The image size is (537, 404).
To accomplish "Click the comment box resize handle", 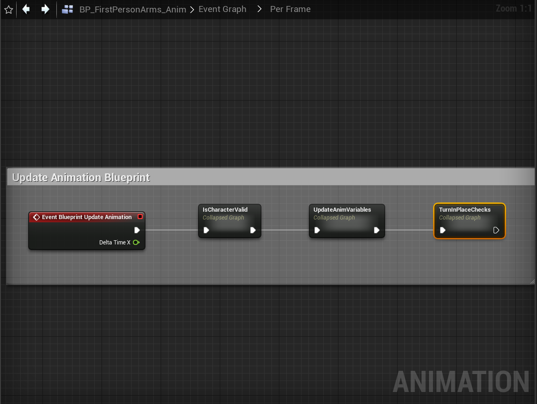I will click(x=532, y=281).
